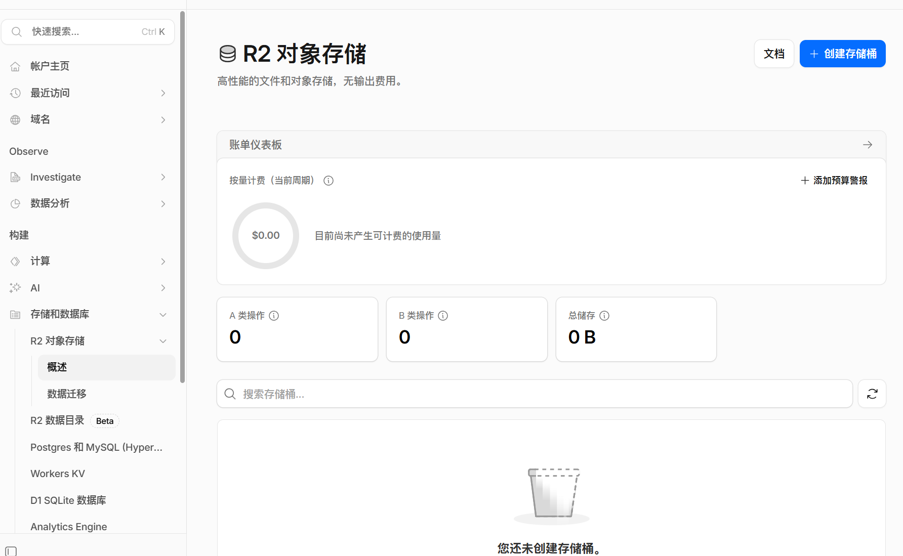Click the empty bucket illustration
The image size is (903, 556).
[552, 495]
